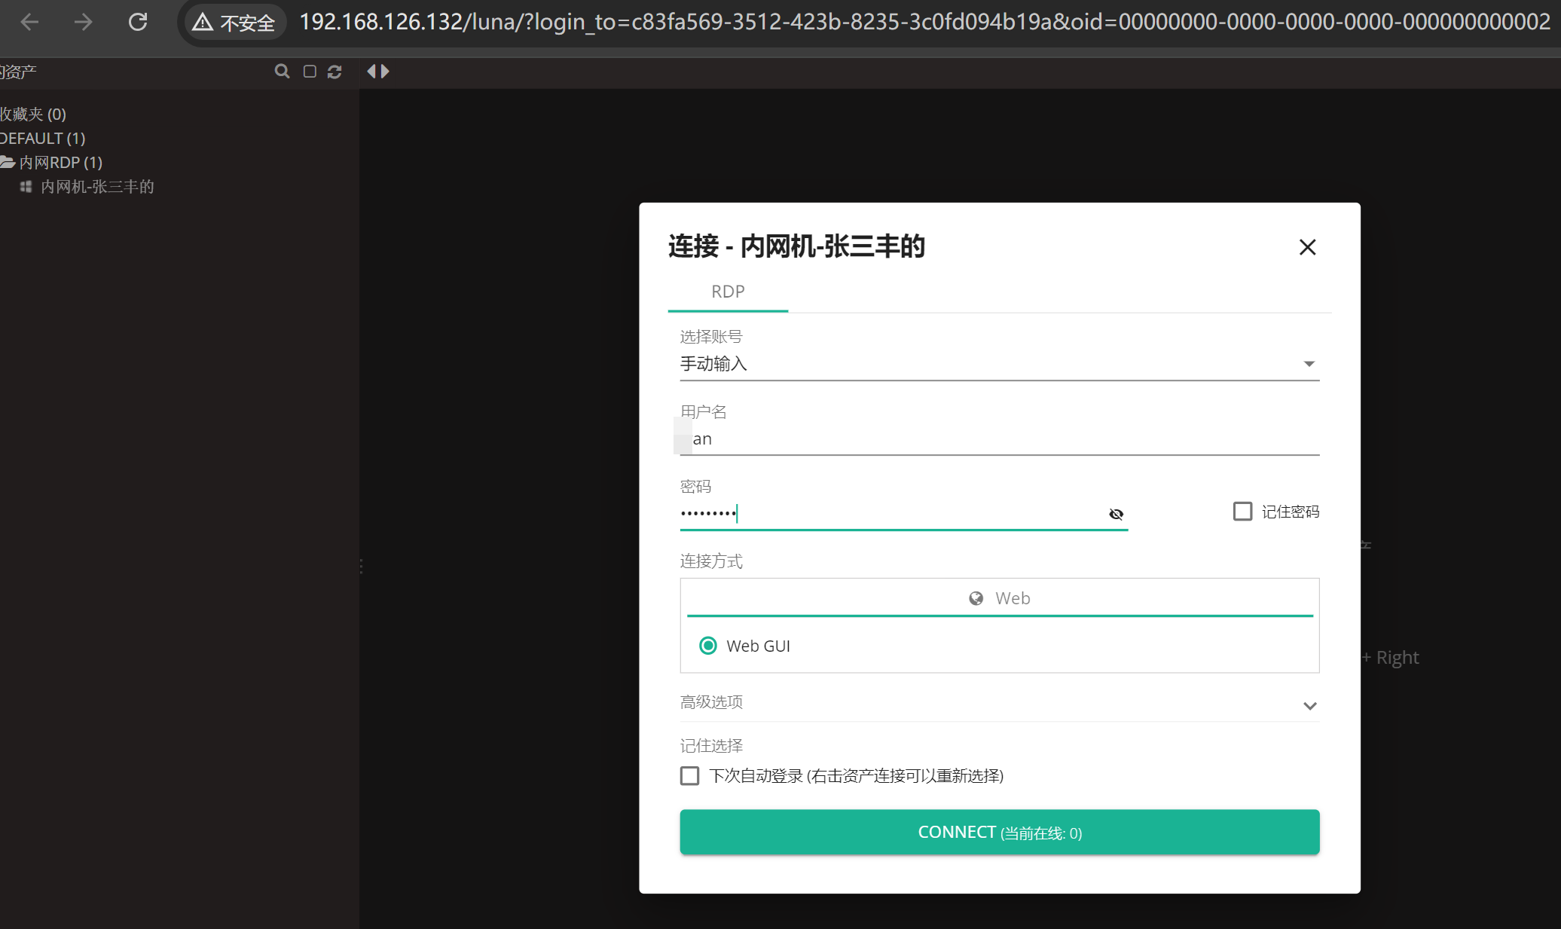
Task: Click the square icon beside search
Action: click(310, 72)
